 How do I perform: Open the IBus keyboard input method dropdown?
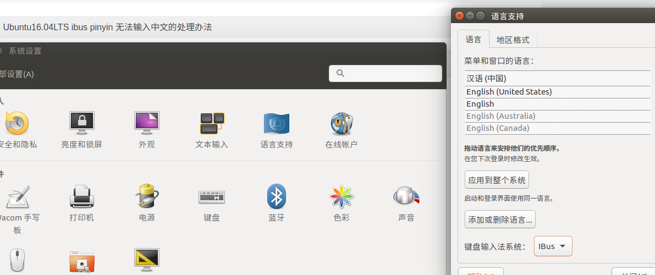(x=553, y=246)
